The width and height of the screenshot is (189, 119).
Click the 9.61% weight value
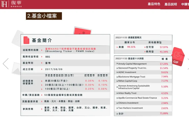tap(165, 72)
